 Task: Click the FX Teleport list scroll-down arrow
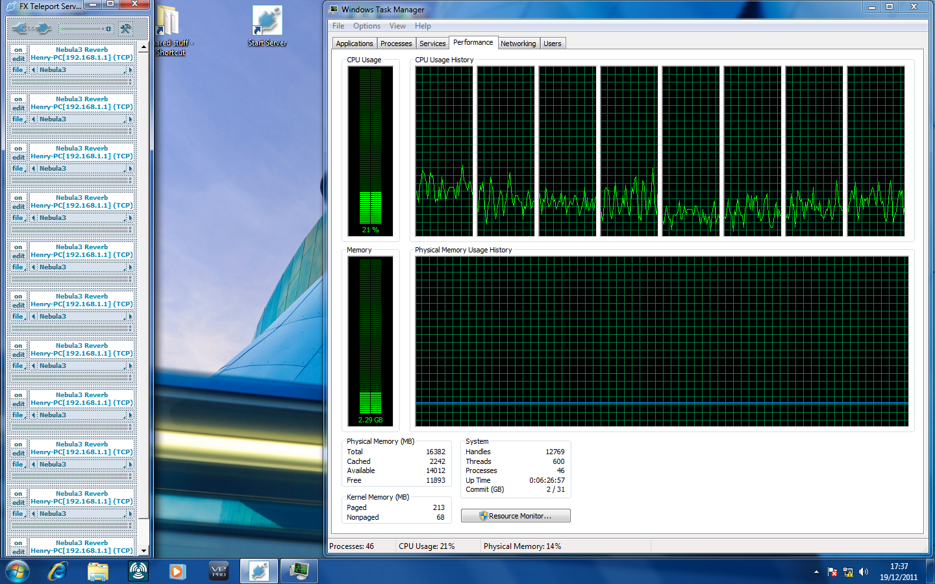click(x=143, y=551)
